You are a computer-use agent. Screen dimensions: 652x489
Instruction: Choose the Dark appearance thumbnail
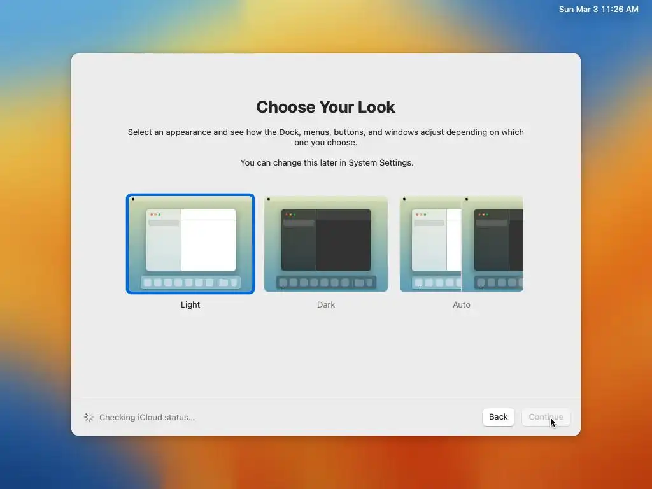(x=326, y=244)
